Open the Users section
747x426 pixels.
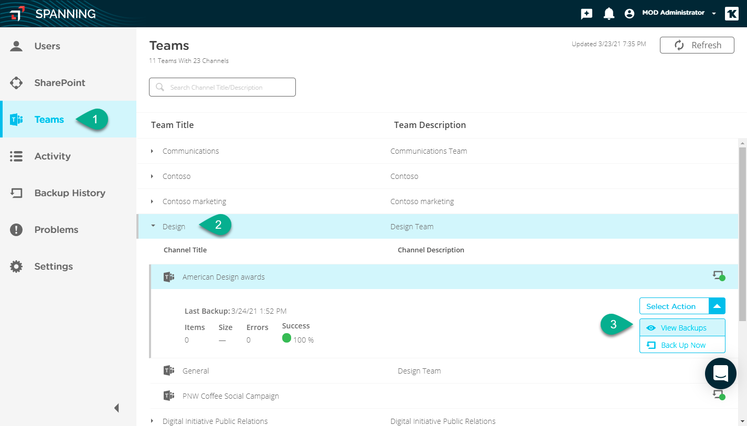coord(68,46)
